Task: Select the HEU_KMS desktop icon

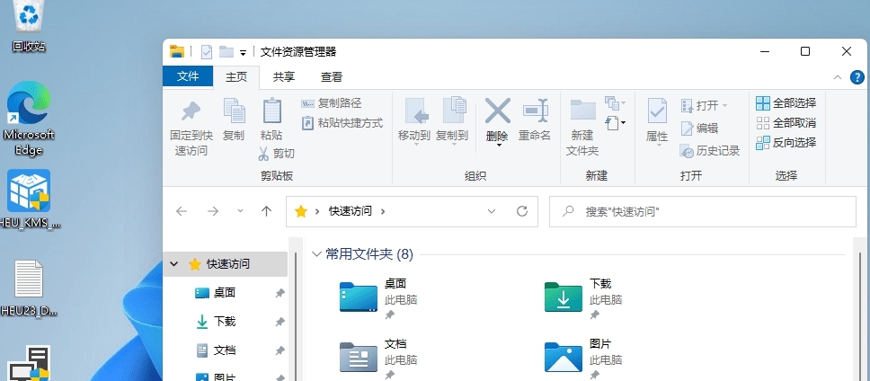Action: click(x=29, y=199)
